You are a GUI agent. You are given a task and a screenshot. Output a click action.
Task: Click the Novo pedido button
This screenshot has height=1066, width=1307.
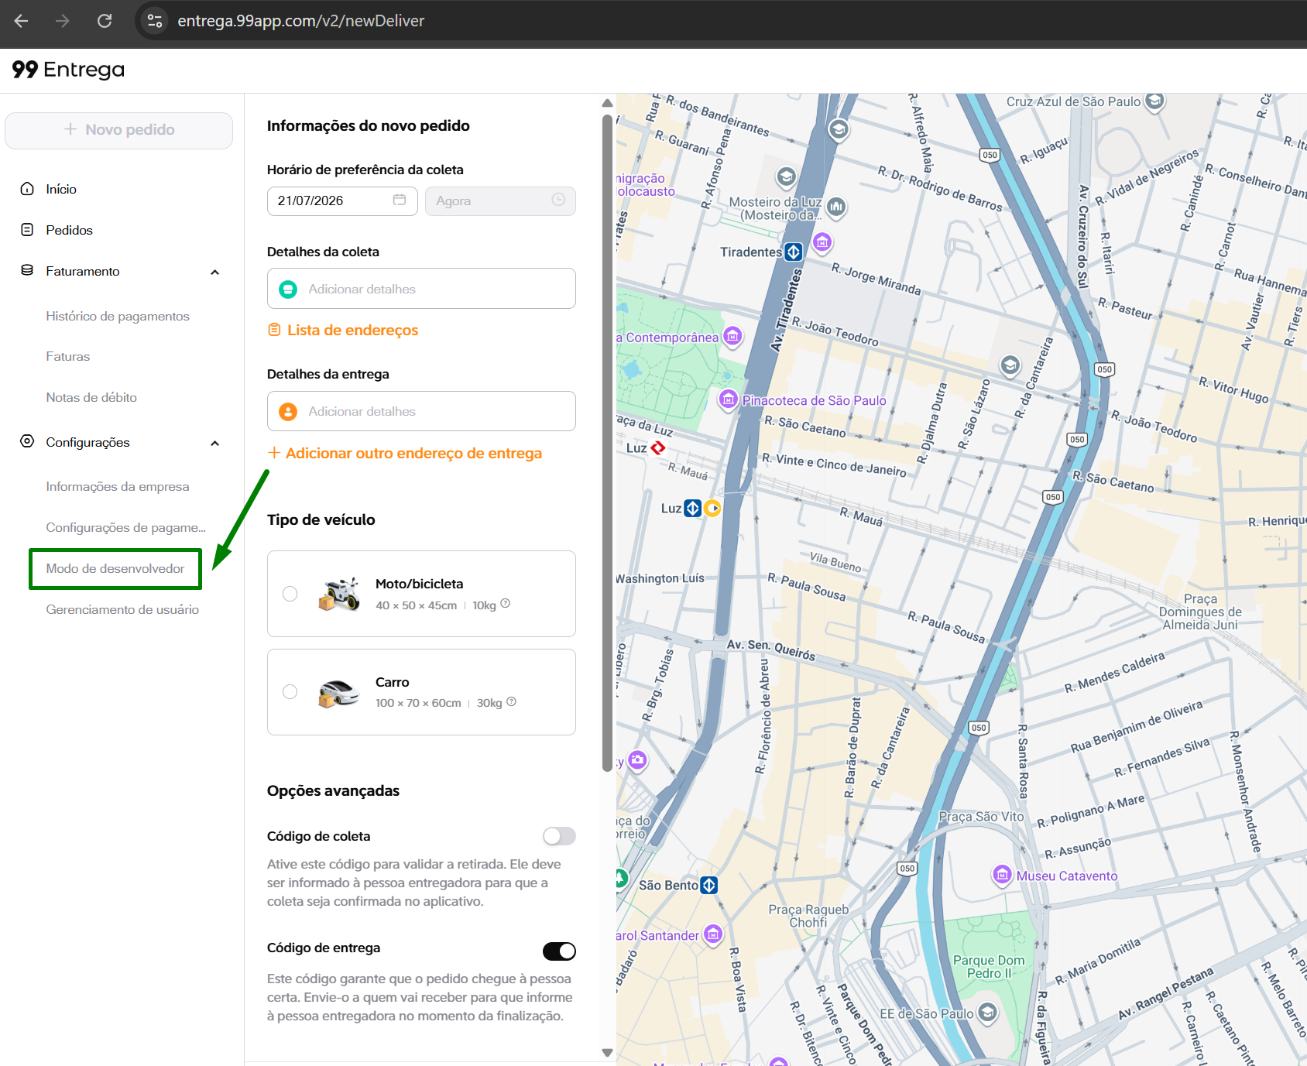point(119,130)
